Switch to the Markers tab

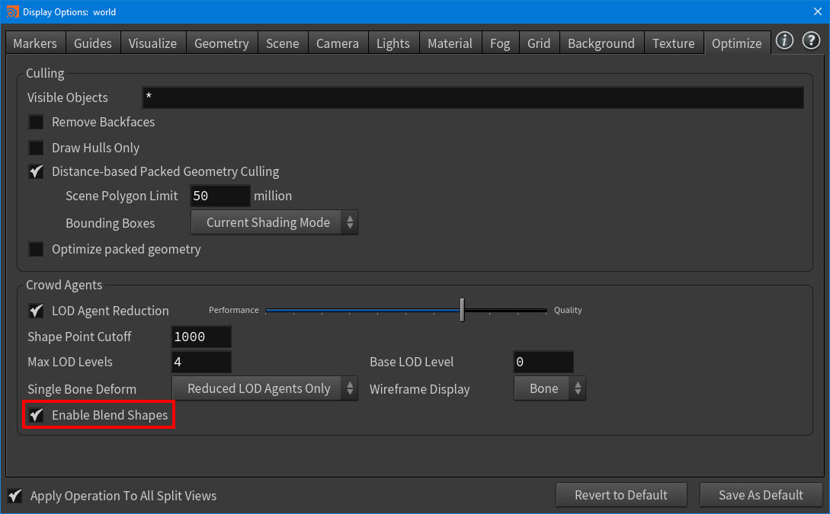click(35, 43)
